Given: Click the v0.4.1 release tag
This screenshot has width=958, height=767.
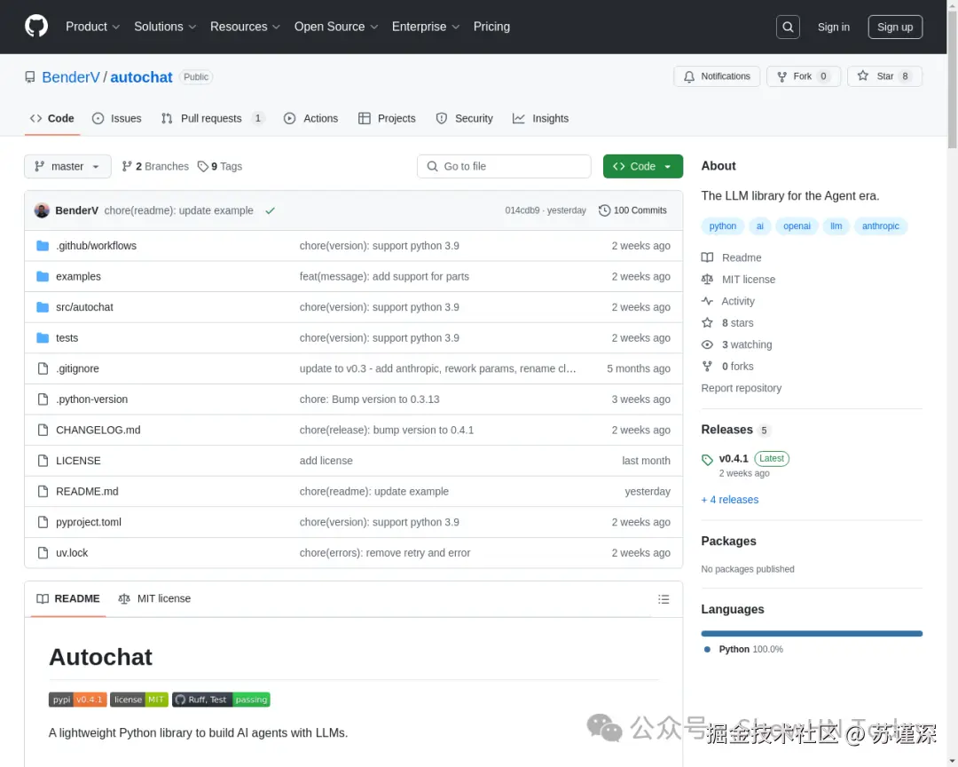Looking at the screenshot, I should point(734,459).
